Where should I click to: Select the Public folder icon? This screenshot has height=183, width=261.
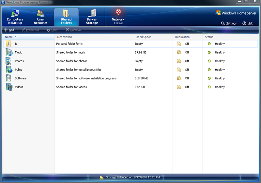(x=9, y=70)
